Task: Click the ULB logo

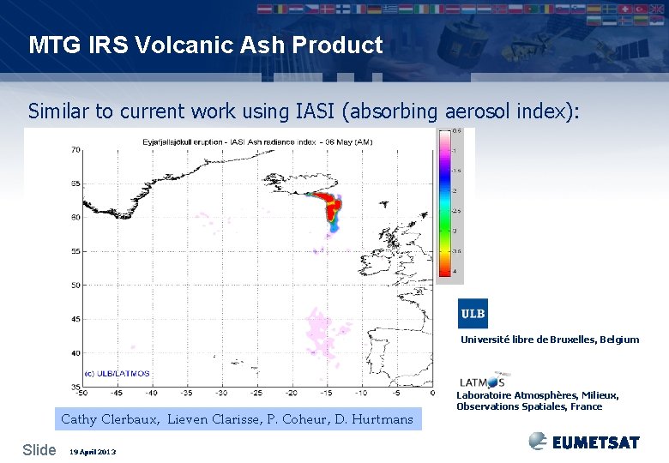Action: (x=473, y=313)
